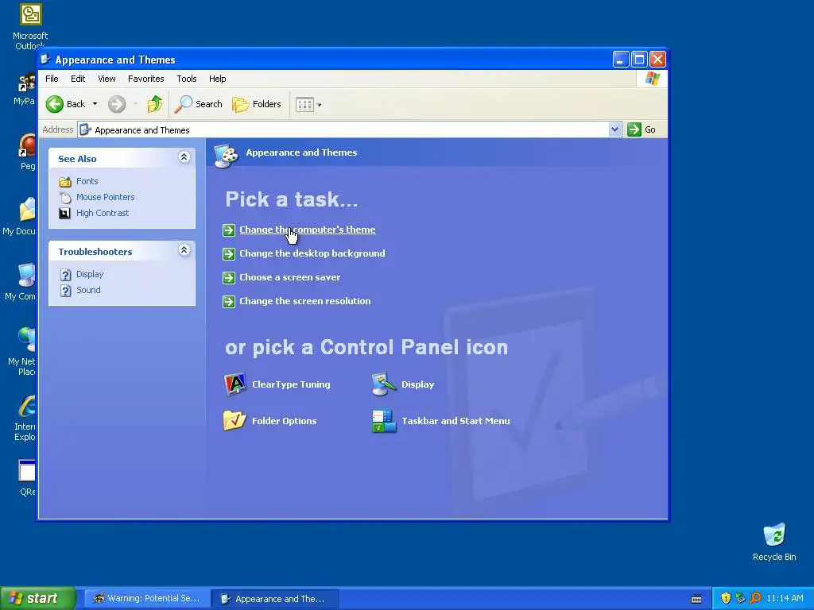Open the Edit menu
This screenshot has height=610, width=814.
[78, 79]
